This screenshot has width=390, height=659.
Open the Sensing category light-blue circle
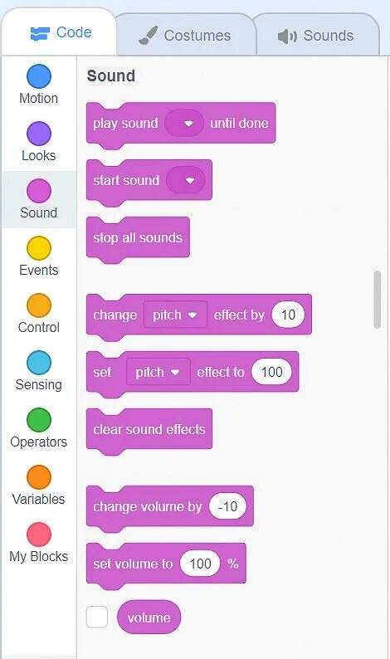coord(39,362)
